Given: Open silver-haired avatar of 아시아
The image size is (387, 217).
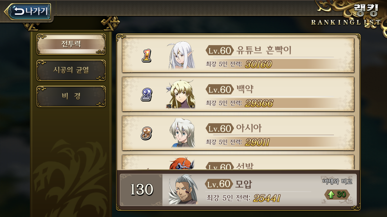Looking at the screenshot, I should pyautogui.click(x=182, y=133).
